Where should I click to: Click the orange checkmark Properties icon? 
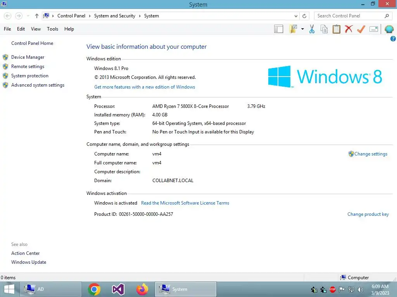tap(361, 29)
